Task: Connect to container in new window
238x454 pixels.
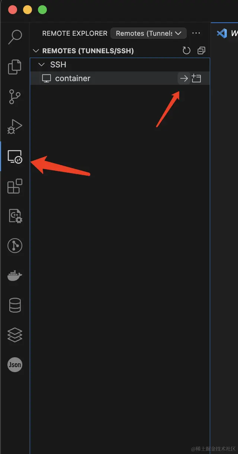Action: coord(196,78)
